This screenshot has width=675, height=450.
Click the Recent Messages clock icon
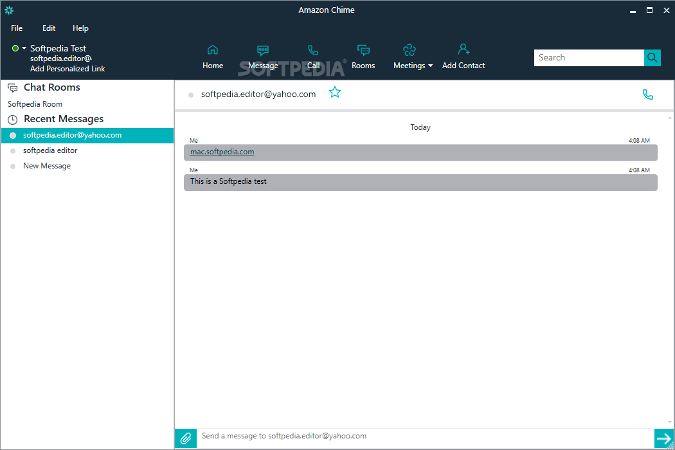click(12, 120)
